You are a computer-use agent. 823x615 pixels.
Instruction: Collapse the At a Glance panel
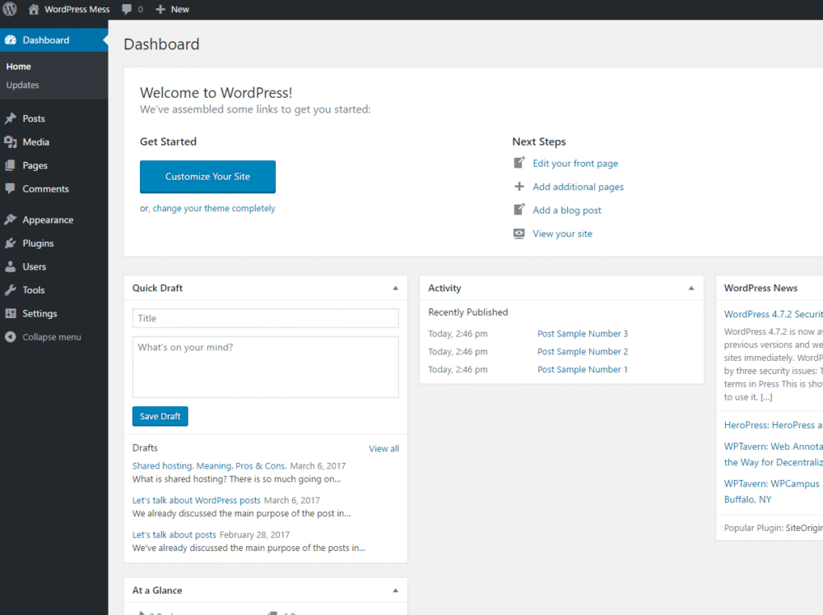(x=395, y=590)
